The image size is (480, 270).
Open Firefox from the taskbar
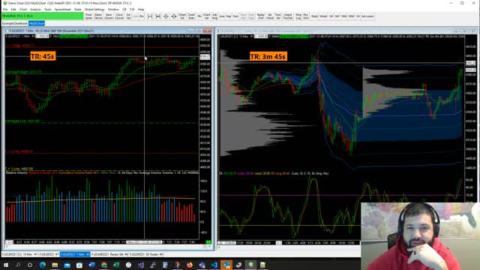190,265
